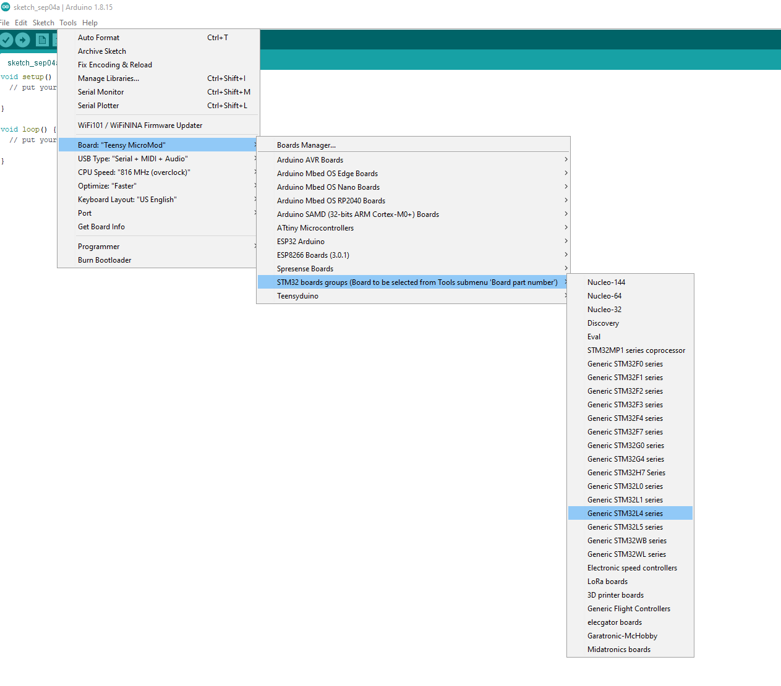
Task: Select Garatronic-McHobby boards
Action: (x=630, y=636)
